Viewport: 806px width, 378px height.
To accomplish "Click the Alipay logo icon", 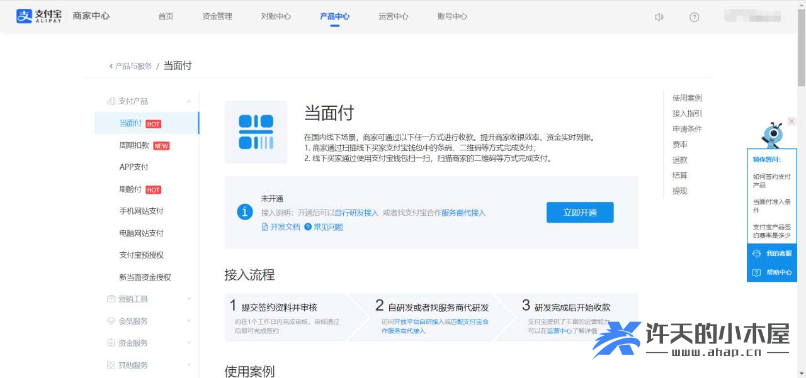I will [x=23, y=16].
